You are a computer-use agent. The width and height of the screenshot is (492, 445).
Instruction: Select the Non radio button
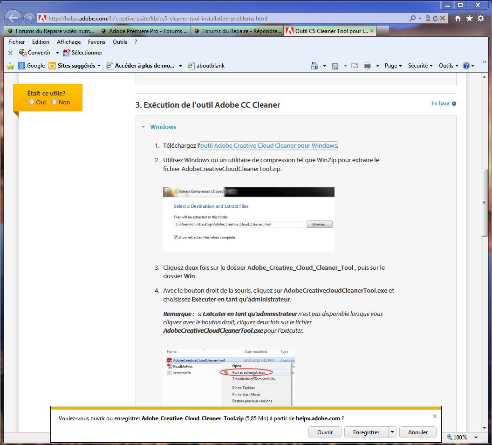click(54, 102)
